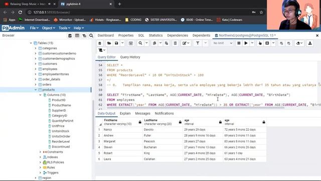The image size is (321, 181).
Task: Click the browser address bar
Action: [139, 12]
